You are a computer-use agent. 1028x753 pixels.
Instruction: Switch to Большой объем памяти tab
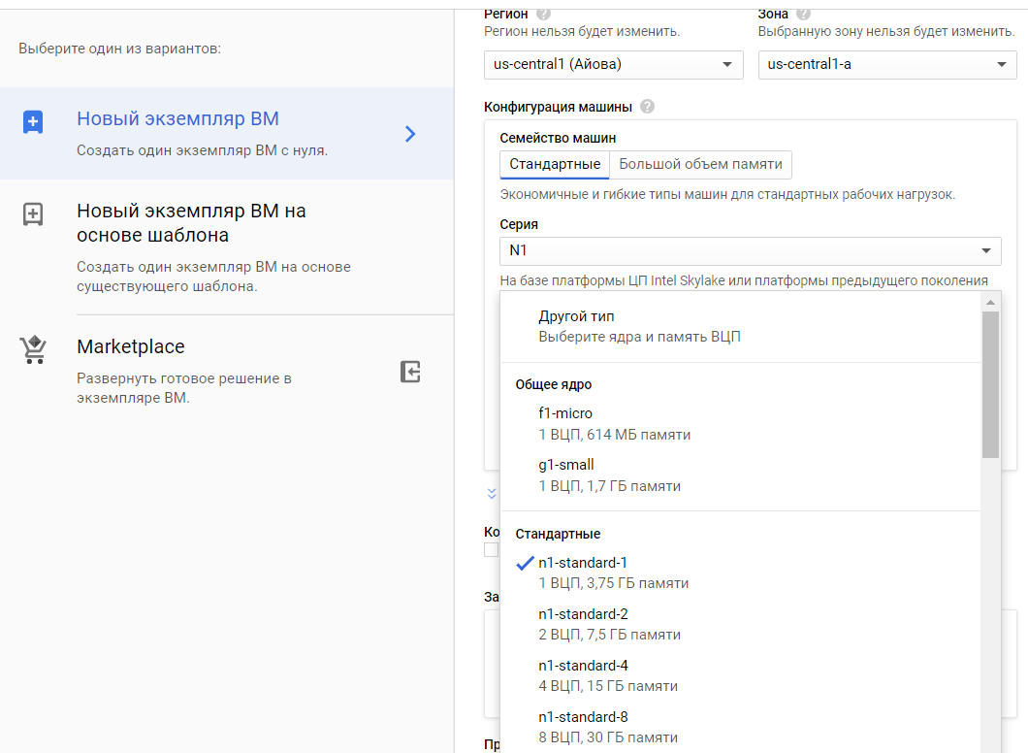(700, 164)
